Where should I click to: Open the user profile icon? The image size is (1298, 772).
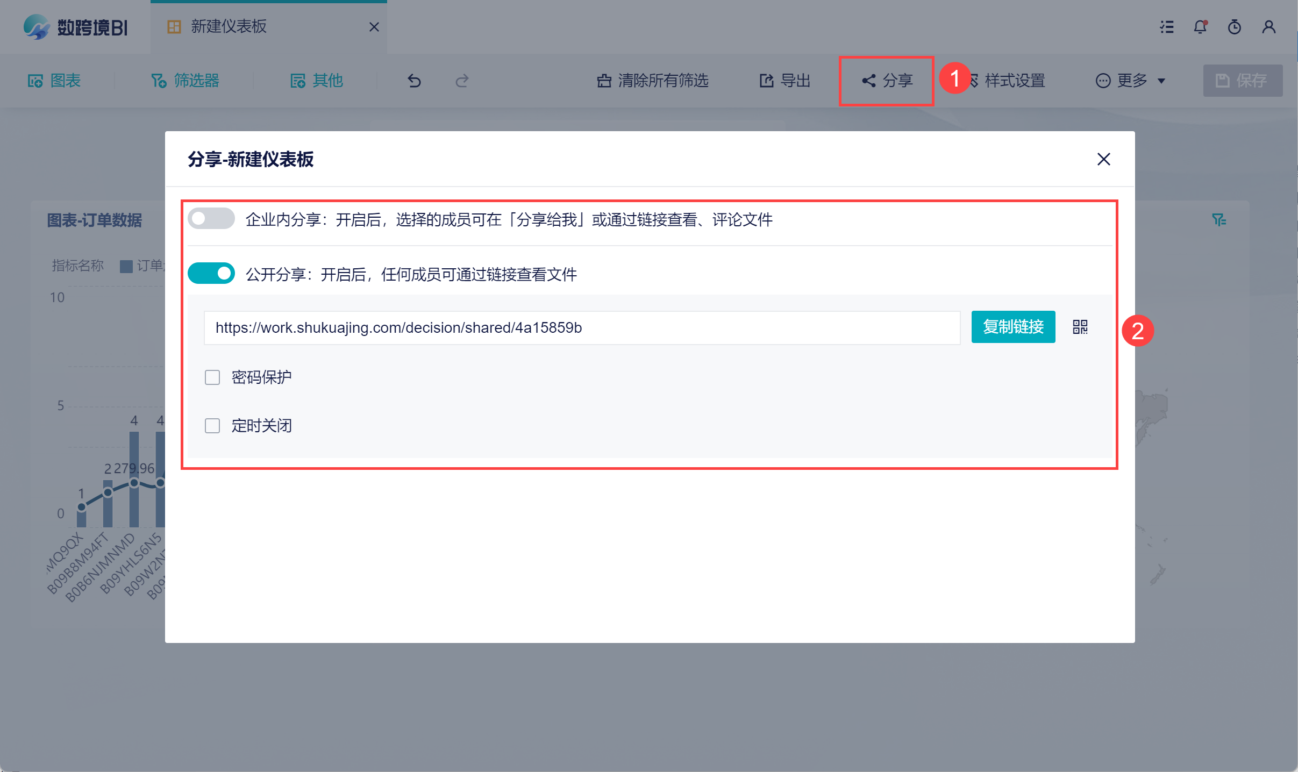click(x=1269, y=27)
